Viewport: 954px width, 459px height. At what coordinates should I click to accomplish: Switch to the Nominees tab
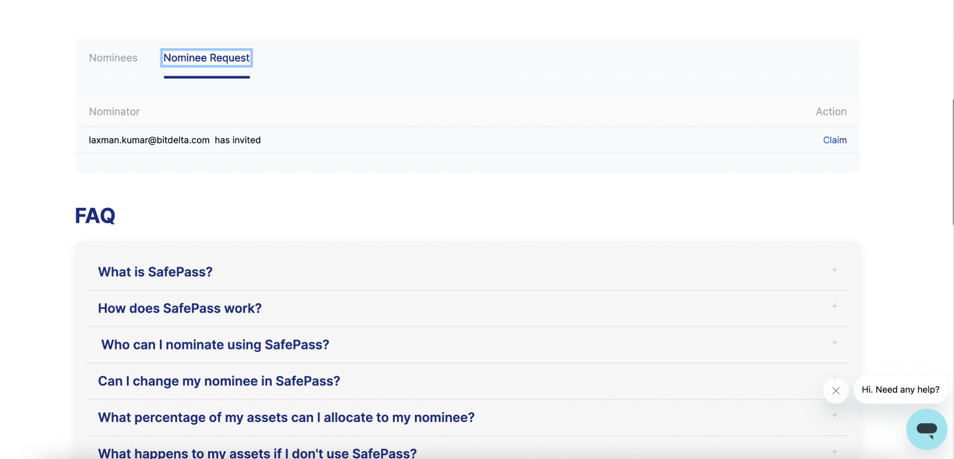[113, 58]
